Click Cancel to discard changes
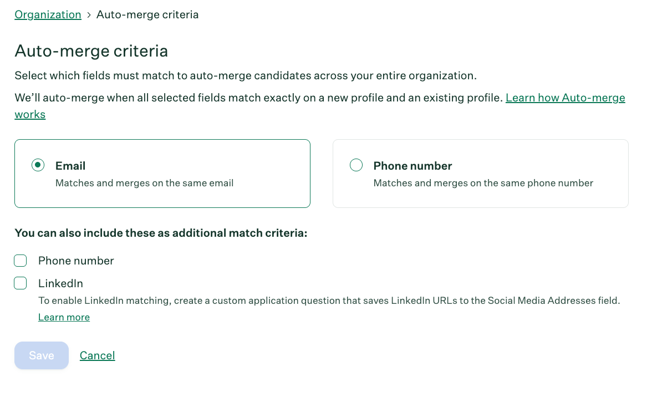The image size is (652, 397). click(x=97, y=355)
